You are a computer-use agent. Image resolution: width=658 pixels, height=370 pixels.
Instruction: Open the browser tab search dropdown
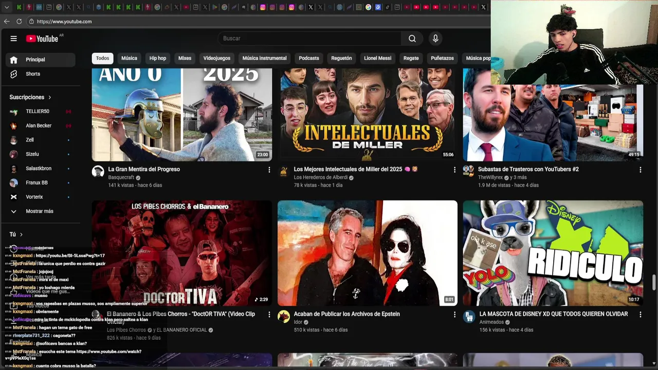[7, 7]
